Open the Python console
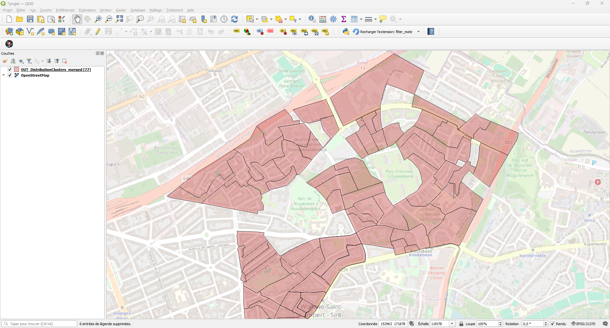610x328 pixels. click(346, 31)
